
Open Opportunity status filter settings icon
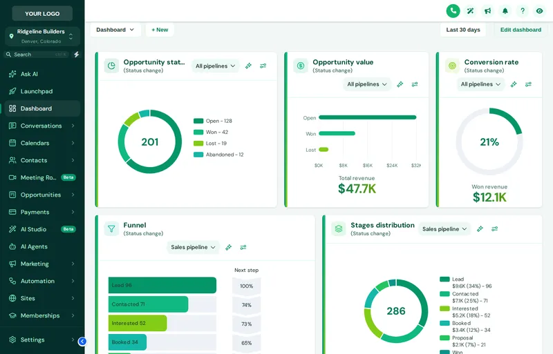click(x=263, y=66)
